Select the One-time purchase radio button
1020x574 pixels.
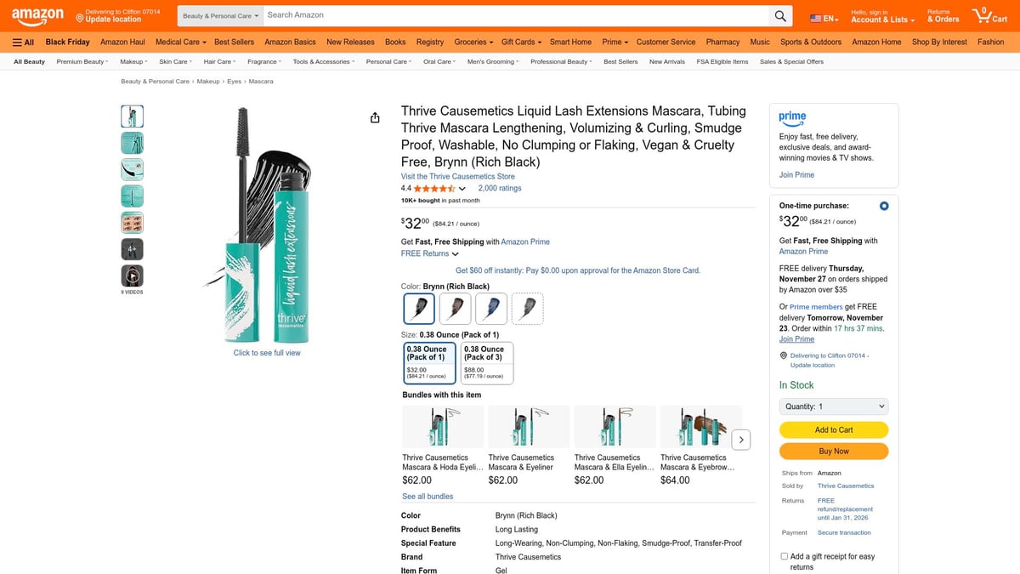884,205
